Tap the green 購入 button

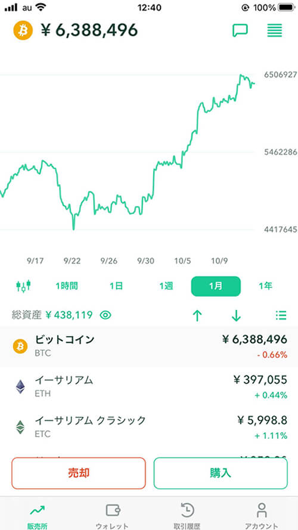pos(221,473)
